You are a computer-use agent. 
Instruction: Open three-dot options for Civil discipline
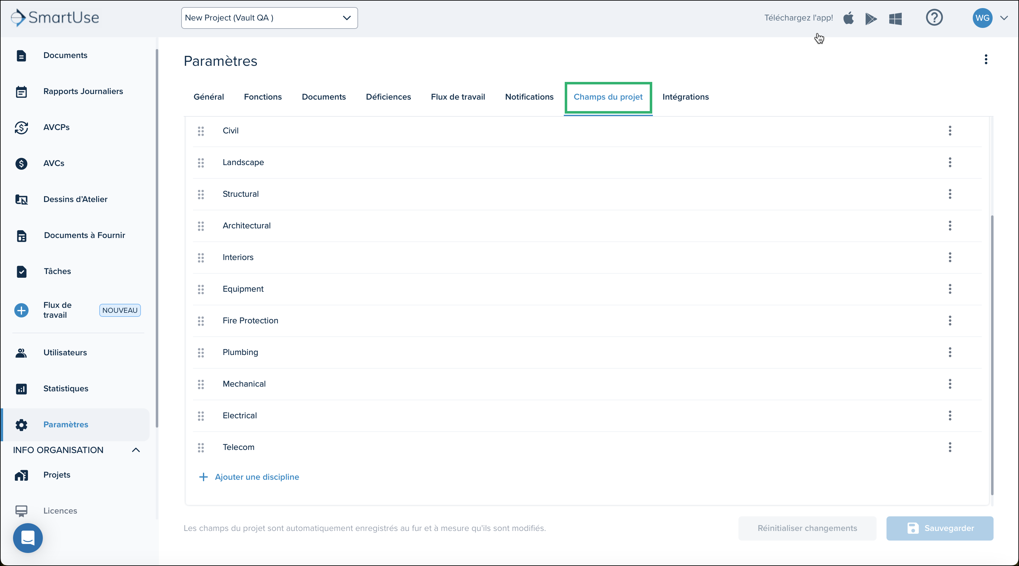(x=950, y=131)
